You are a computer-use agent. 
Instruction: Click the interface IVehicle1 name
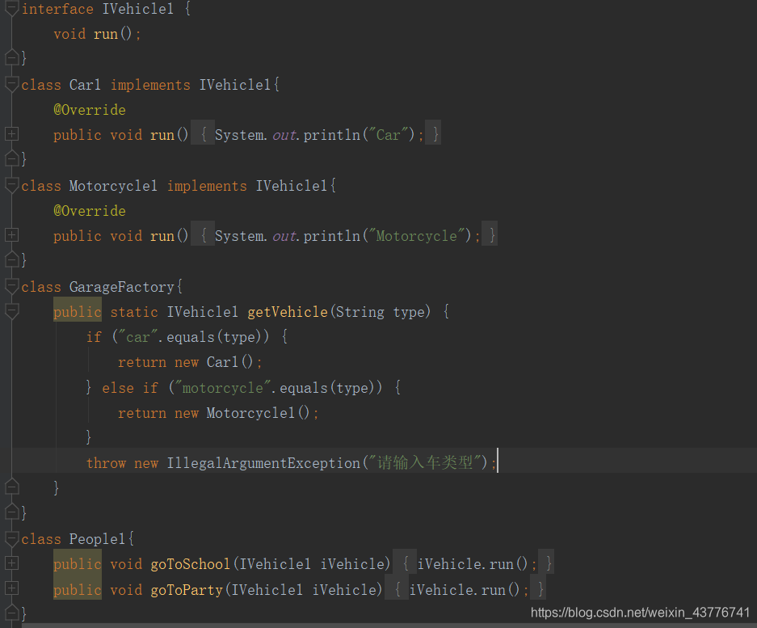click(x=138, y=9)
